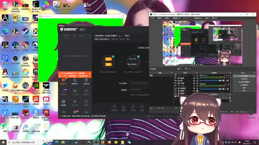Select first scene tab in 直播伴侣
Screen dimensions: 259x145
66,36
